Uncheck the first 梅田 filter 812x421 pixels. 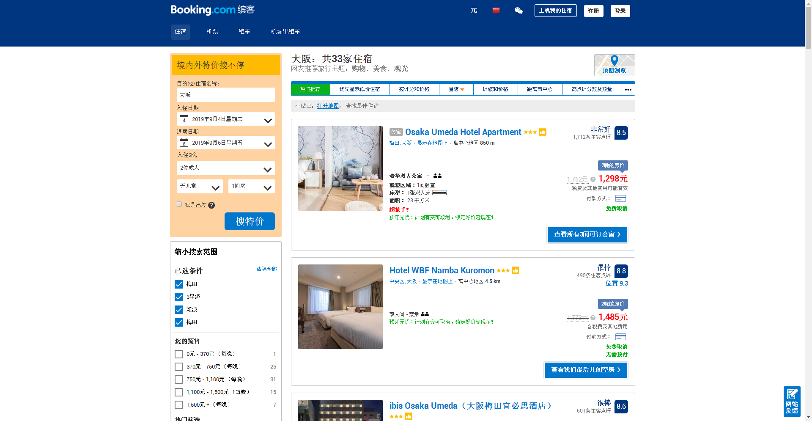coord(179,284)
